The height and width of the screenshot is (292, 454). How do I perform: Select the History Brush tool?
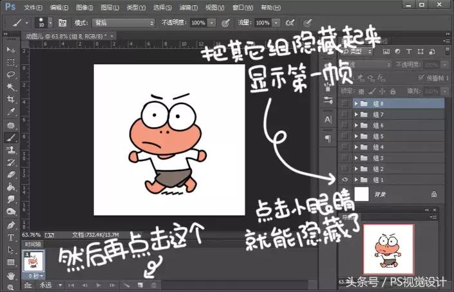pos(11,162)
